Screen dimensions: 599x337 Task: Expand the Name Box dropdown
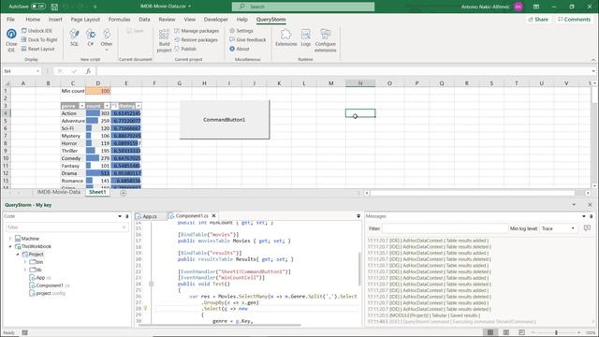(37, 71)
